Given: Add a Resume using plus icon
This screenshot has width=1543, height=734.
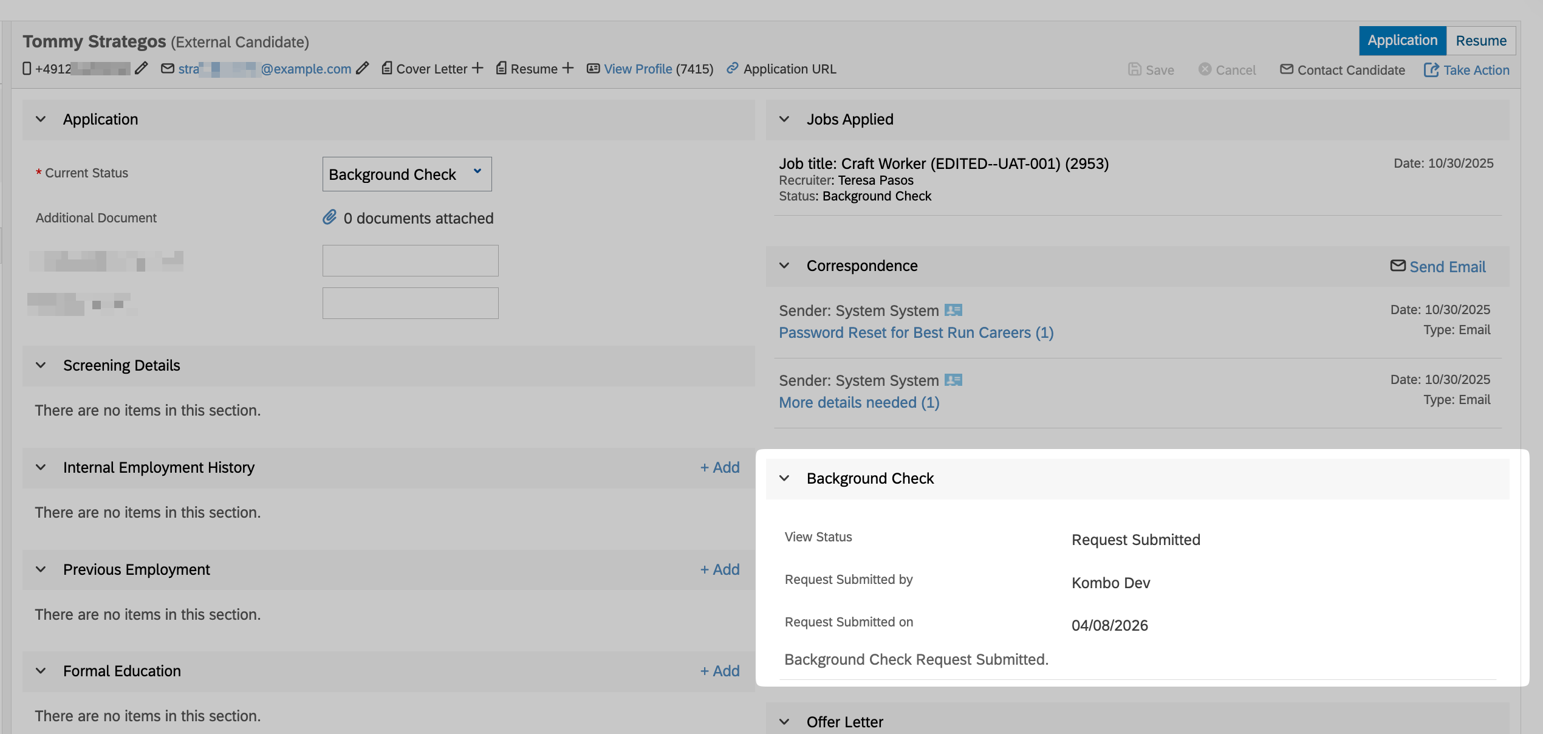Looking at the screenshot, I should (568, 68).
